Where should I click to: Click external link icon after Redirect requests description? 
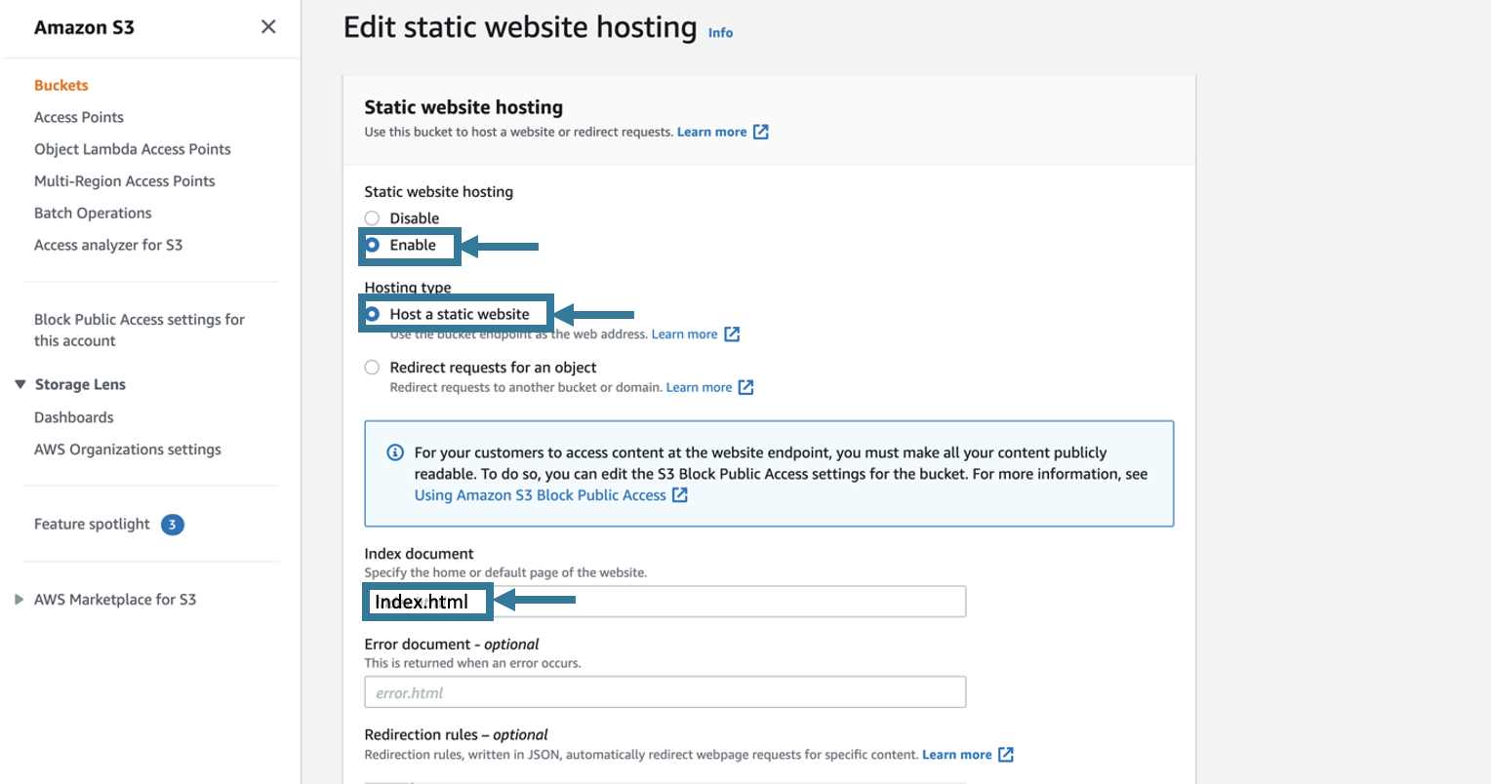click(745, 387)
